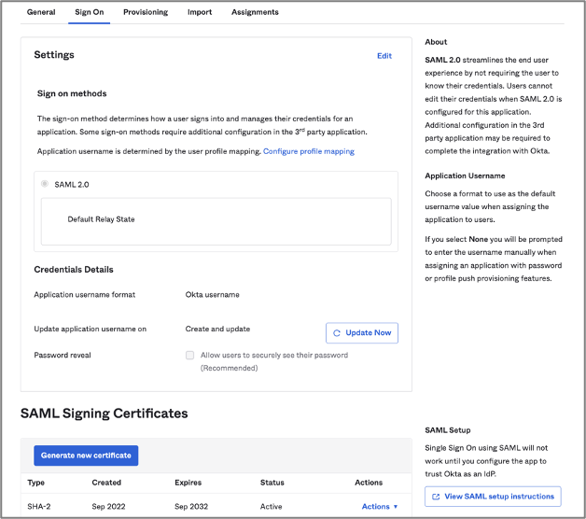Click the Active status of the certificate
Screen dimensions: 586x519
coord(272,506)
